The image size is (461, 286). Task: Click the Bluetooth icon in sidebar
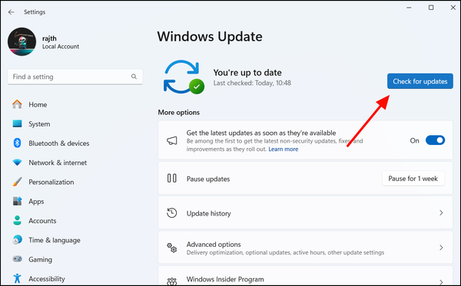[x=17, y=143]
